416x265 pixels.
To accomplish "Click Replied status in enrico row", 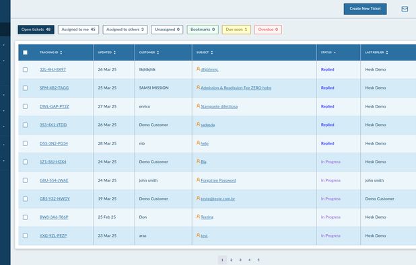I will 327,106.
